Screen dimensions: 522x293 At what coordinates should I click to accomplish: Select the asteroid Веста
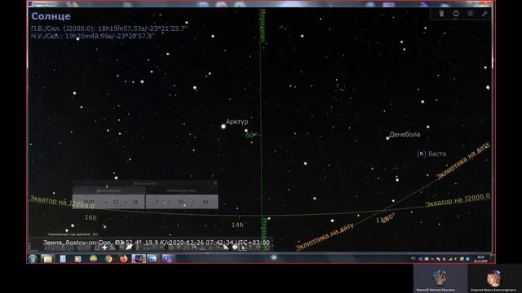click(422, 154)
